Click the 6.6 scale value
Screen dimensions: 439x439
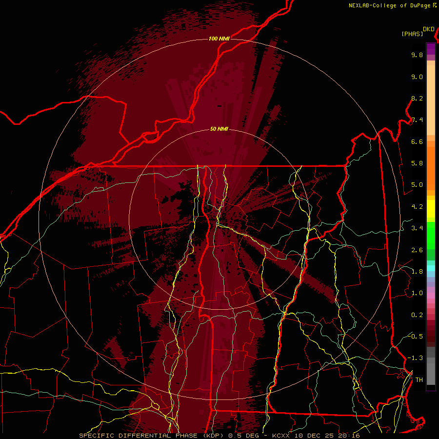point(417,142)
